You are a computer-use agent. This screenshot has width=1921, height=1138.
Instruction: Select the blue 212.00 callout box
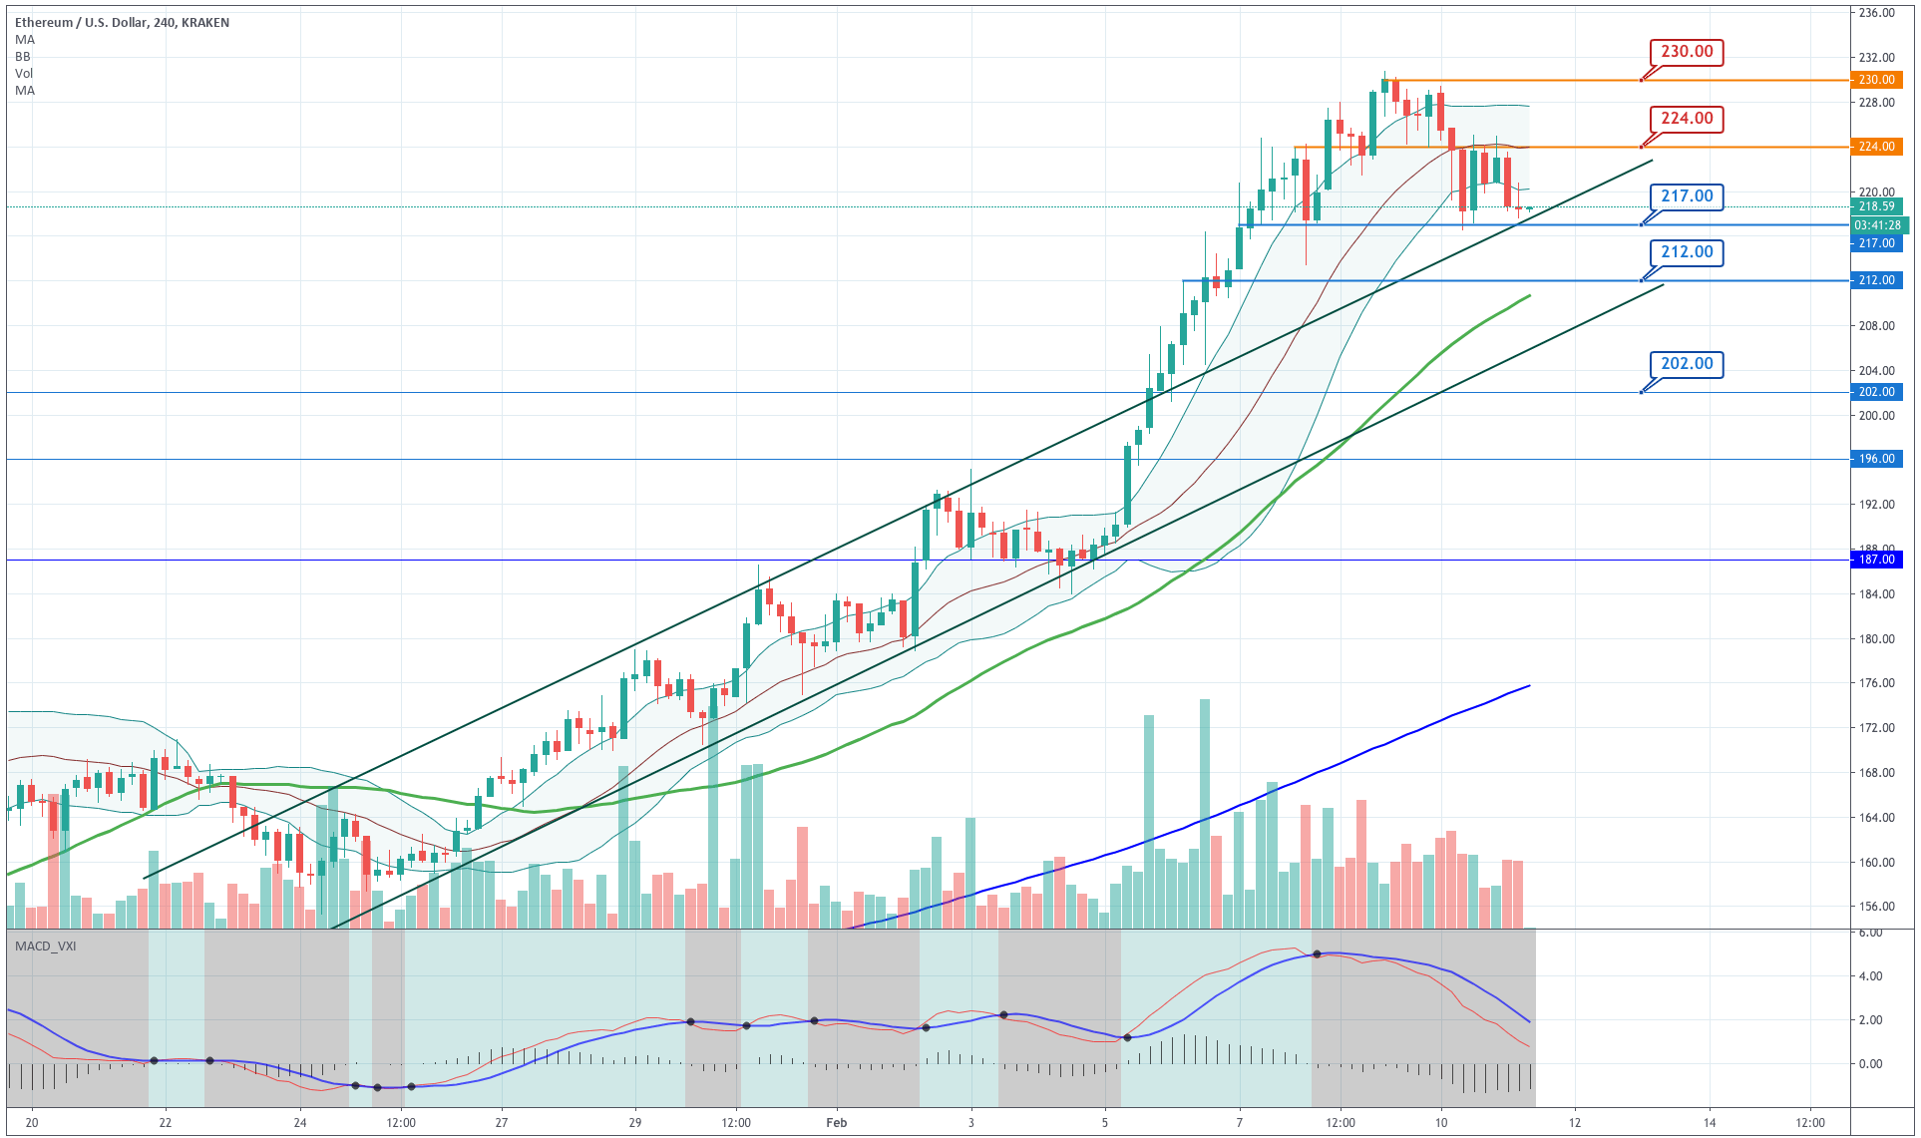1686,252
